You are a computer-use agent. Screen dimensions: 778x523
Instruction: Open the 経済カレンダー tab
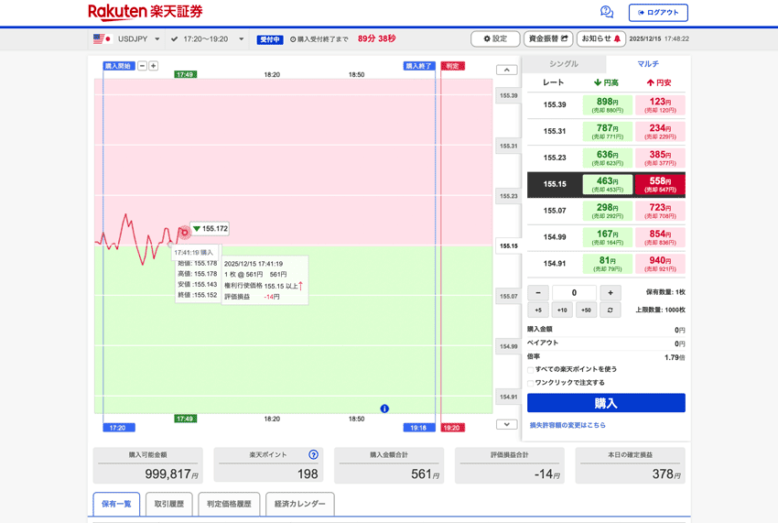(x=299, y=504)
